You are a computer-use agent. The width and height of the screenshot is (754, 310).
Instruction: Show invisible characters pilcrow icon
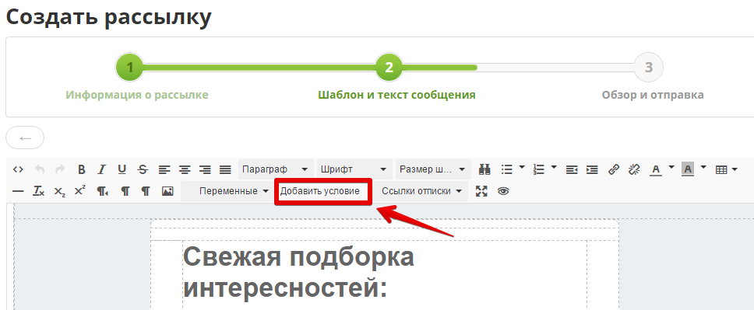[x=145, y=191]
